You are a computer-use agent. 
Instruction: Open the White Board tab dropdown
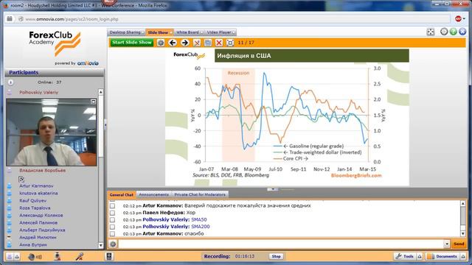[201, 32]
